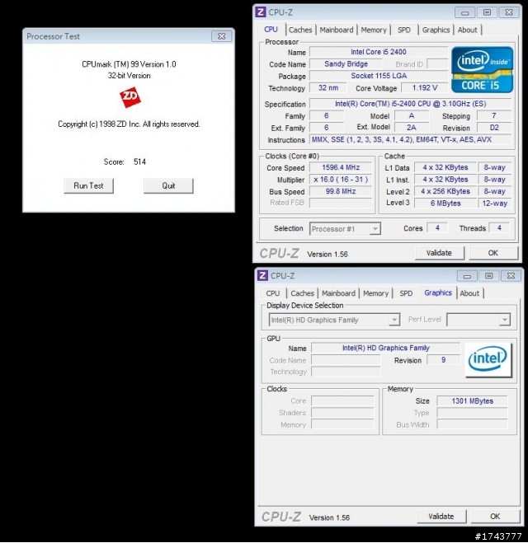
Task: Click the Package field Socket 1155 LGA
Action: [379, 76]
